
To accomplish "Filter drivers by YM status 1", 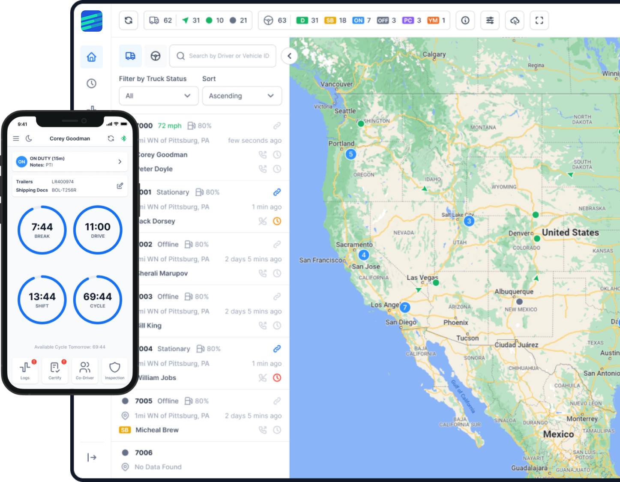I will (x=436, y=20).
